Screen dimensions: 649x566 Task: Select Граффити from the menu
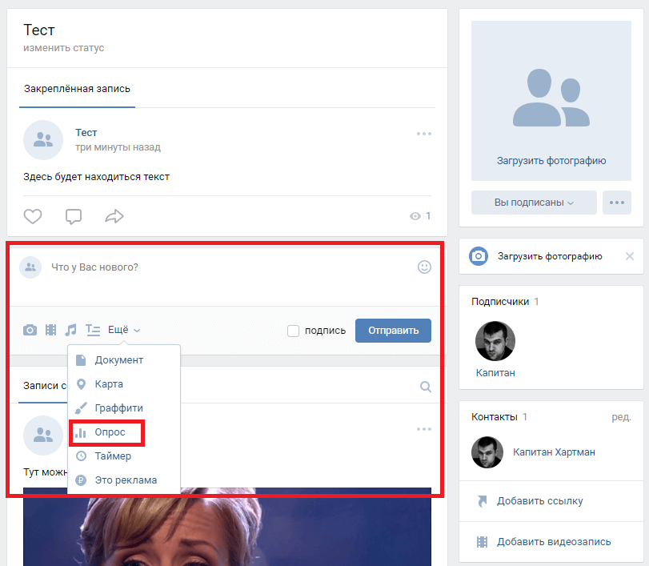pyautogui.click(x=118, y=407)
